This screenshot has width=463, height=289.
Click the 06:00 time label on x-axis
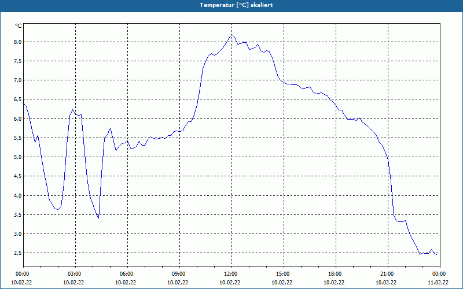tap(127, 274)
